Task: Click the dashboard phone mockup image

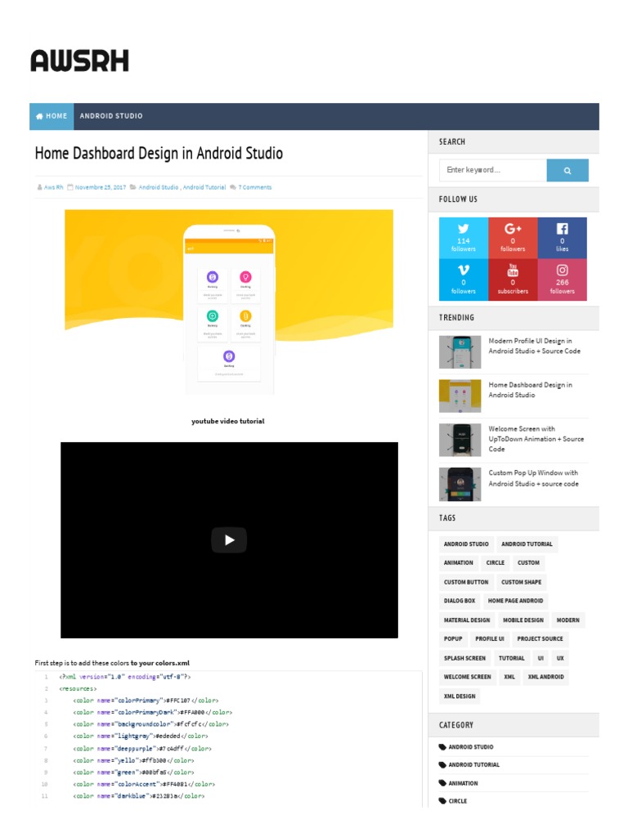Action: click(x=229, y=302)
